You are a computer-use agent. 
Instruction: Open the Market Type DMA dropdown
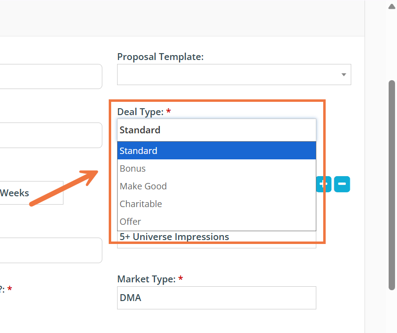click(216, 298)
